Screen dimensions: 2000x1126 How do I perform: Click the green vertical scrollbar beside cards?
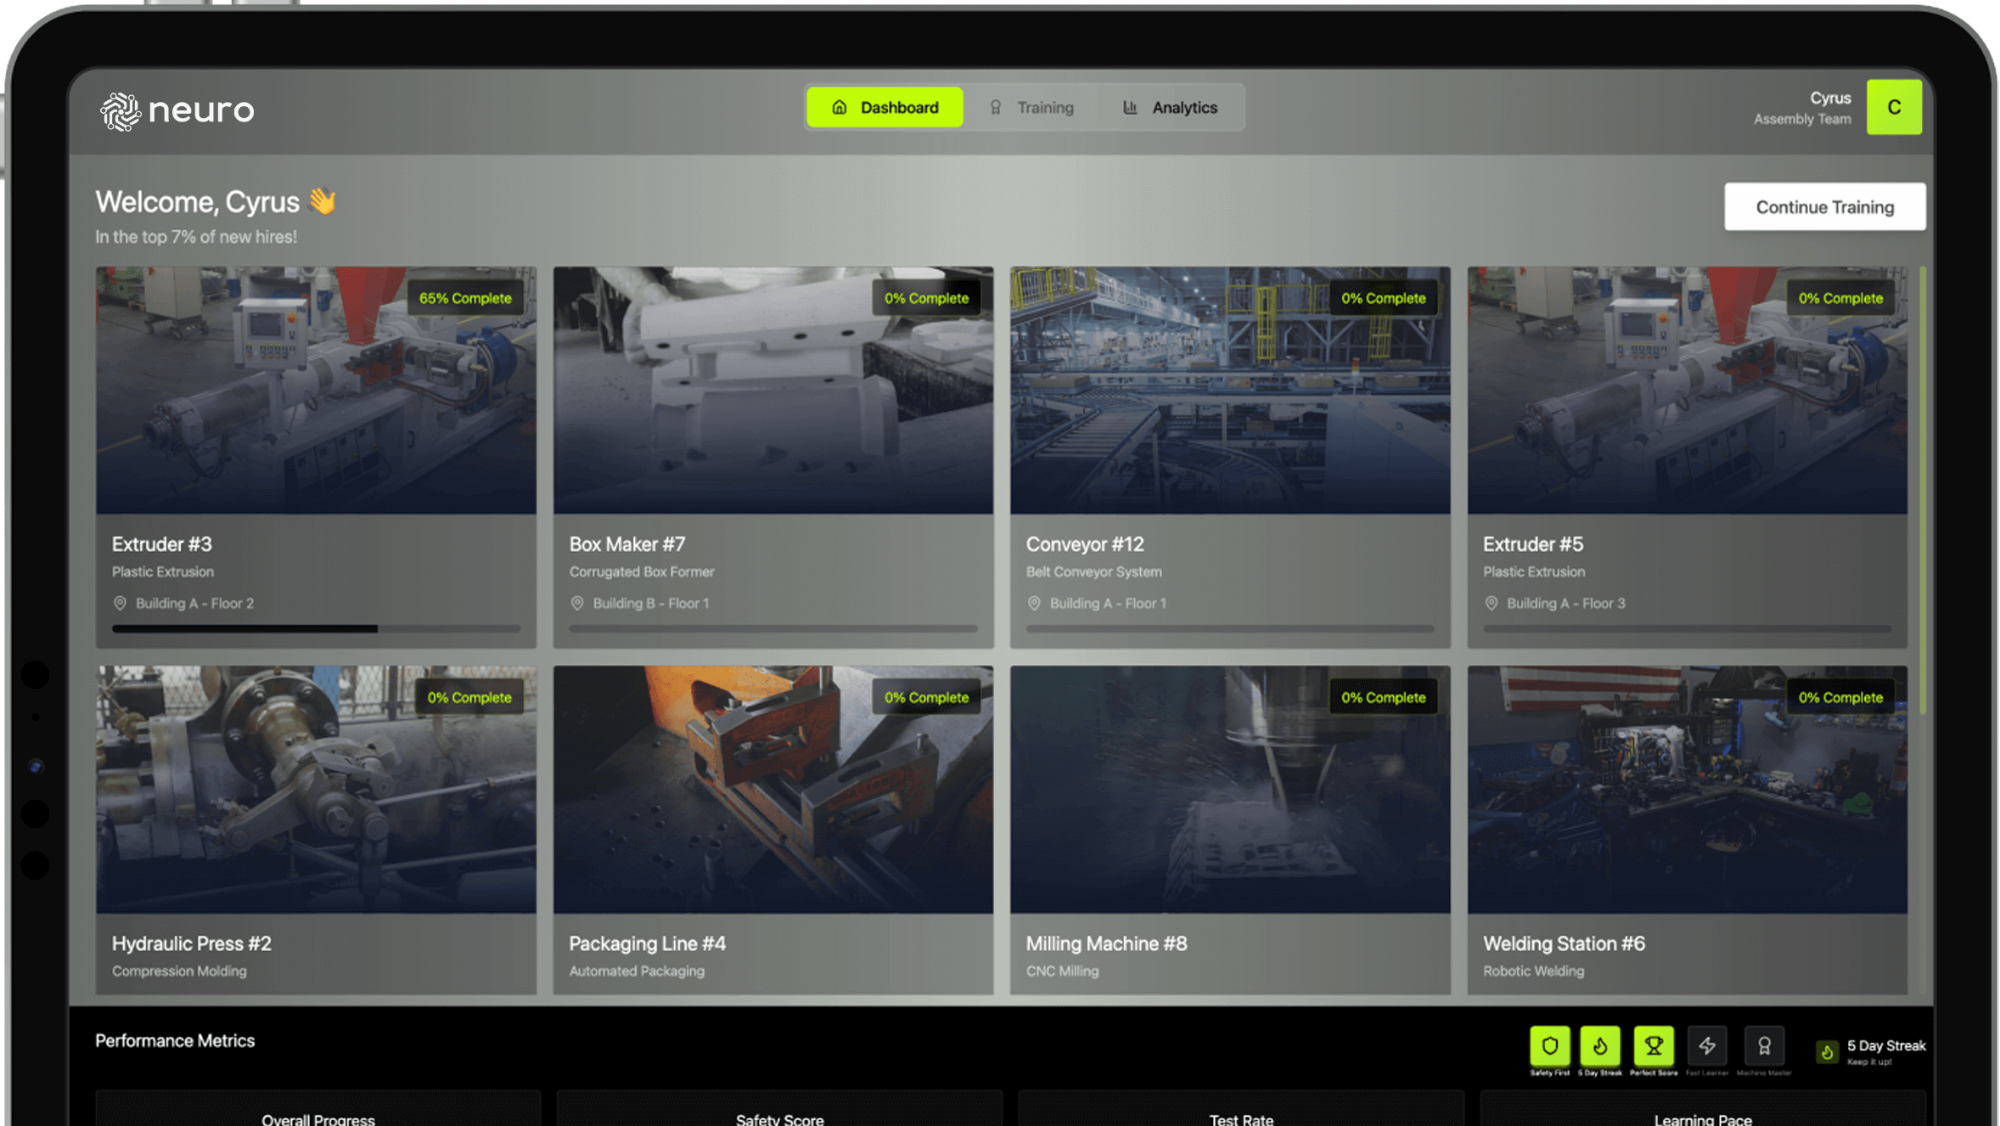1922,488
